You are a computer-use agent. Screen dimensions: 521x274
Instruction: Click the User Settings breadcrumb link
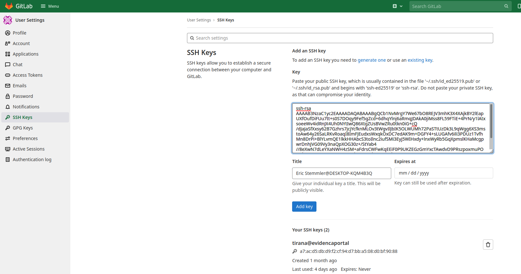click(199, 20)
